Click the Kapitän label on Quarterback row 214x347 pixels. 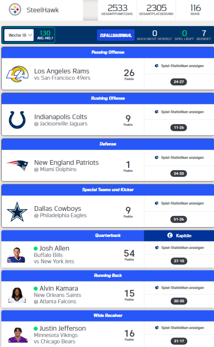[184, 236]
